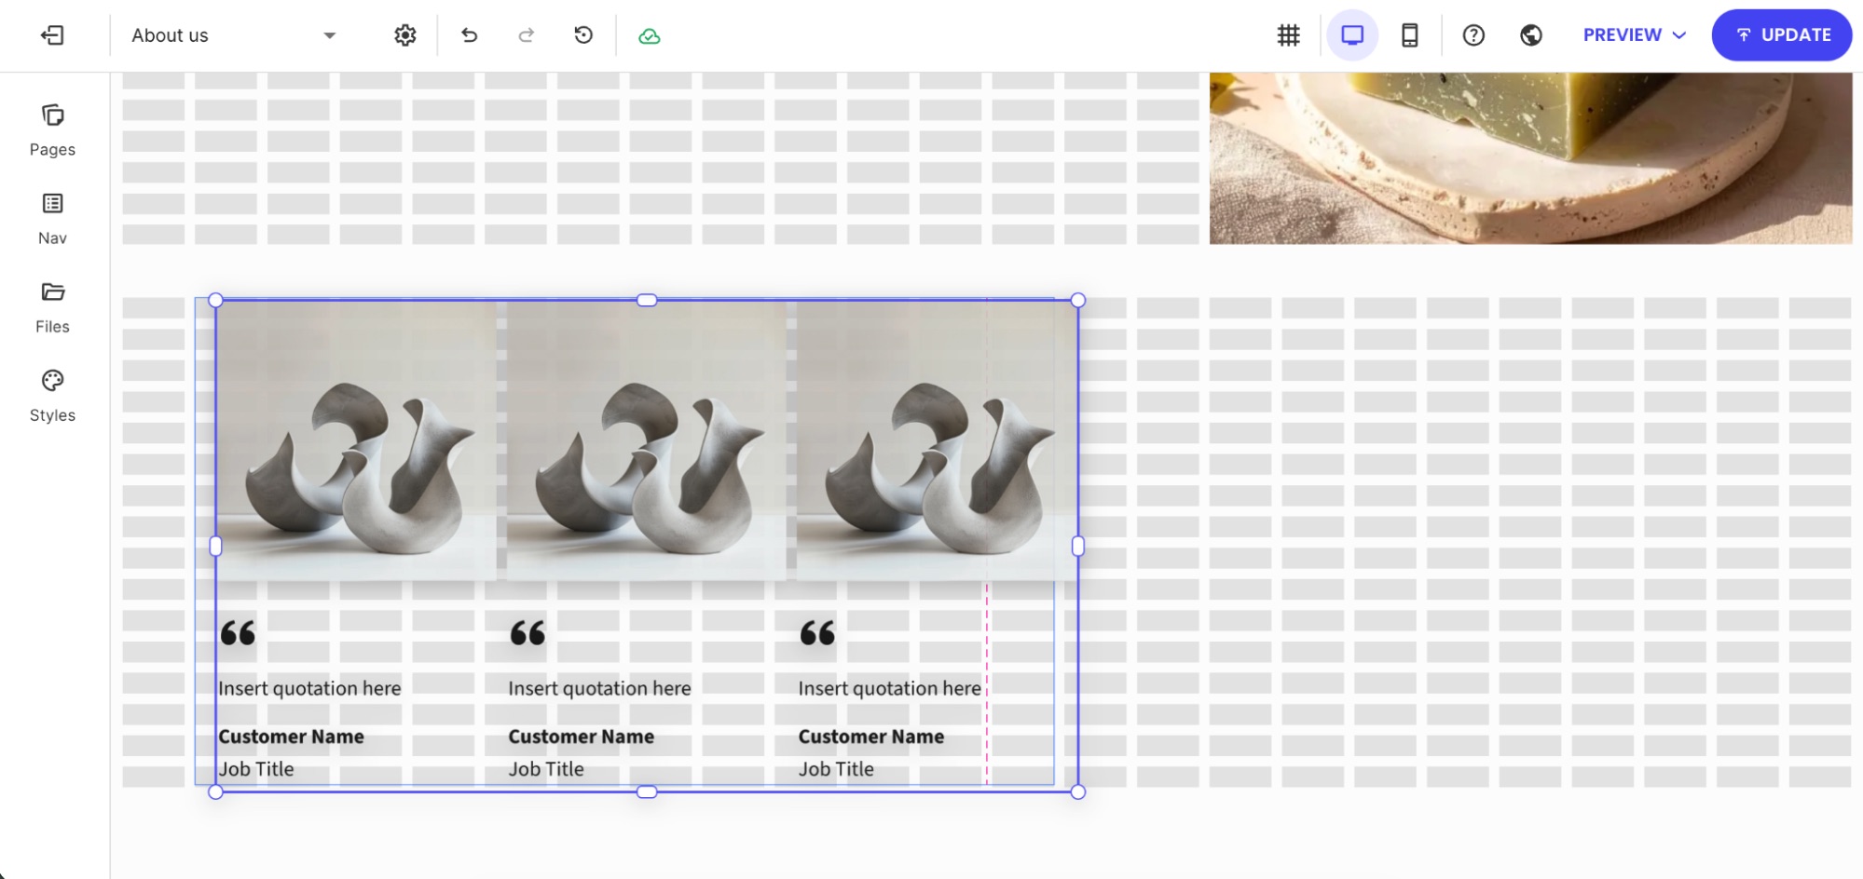Click the exit editor icon
Screen dimensions: 1863x879
coord(52,35)
